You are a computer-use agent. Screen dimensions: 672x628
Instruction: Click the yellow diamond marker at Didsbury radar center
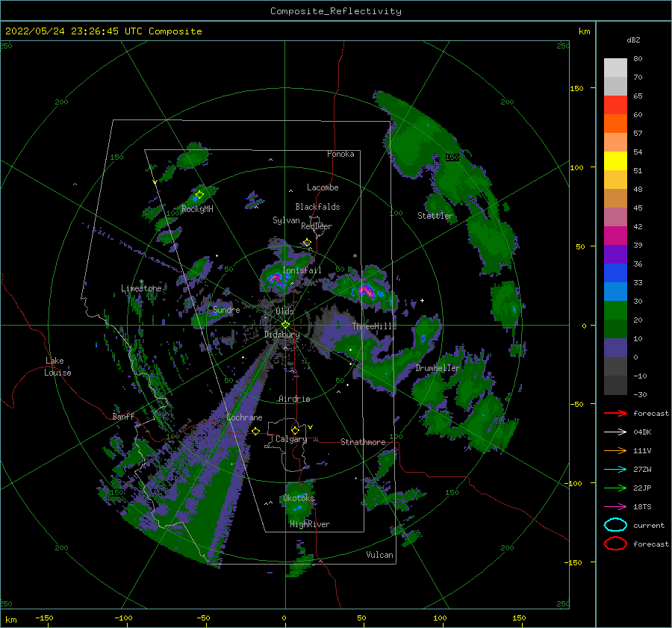[285, 325]
